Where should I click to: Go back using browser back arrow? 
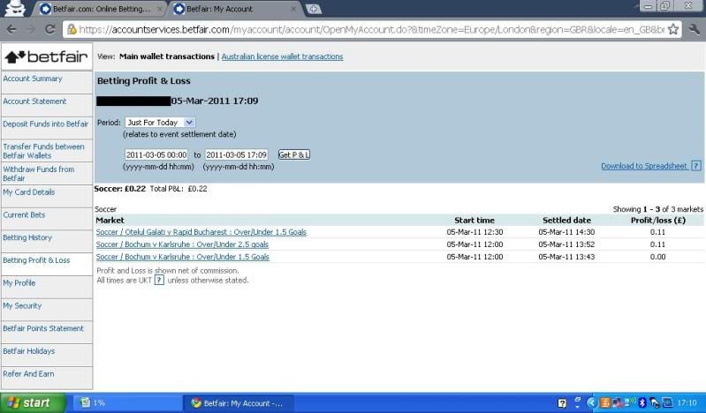click(11, 30)
